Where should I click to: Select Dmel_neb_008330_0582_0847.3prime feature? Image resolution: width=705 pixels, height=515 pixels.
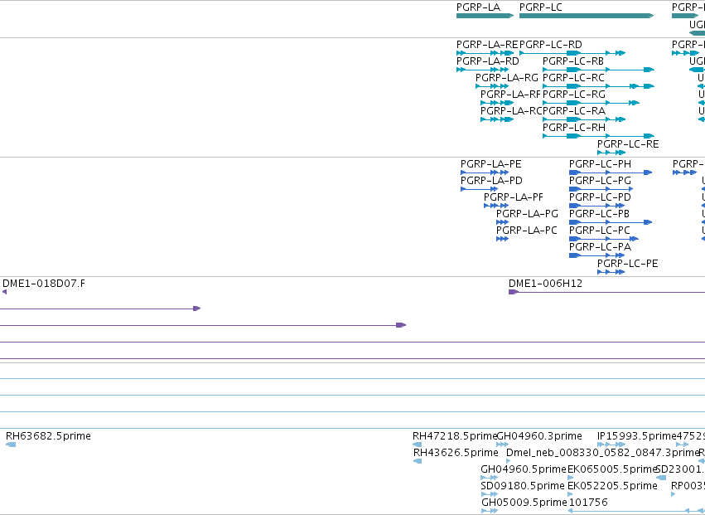(x=509, y=461)
